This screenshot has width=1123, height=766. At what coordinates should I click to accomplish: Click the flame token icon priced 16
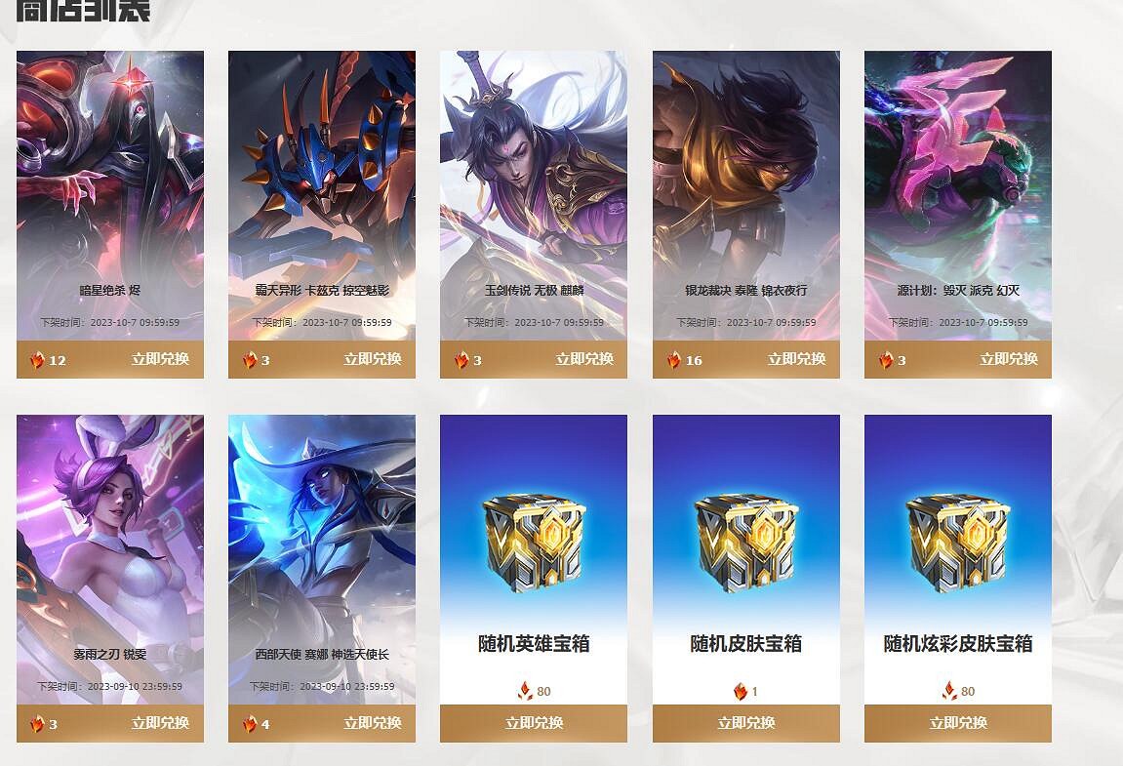674,360
